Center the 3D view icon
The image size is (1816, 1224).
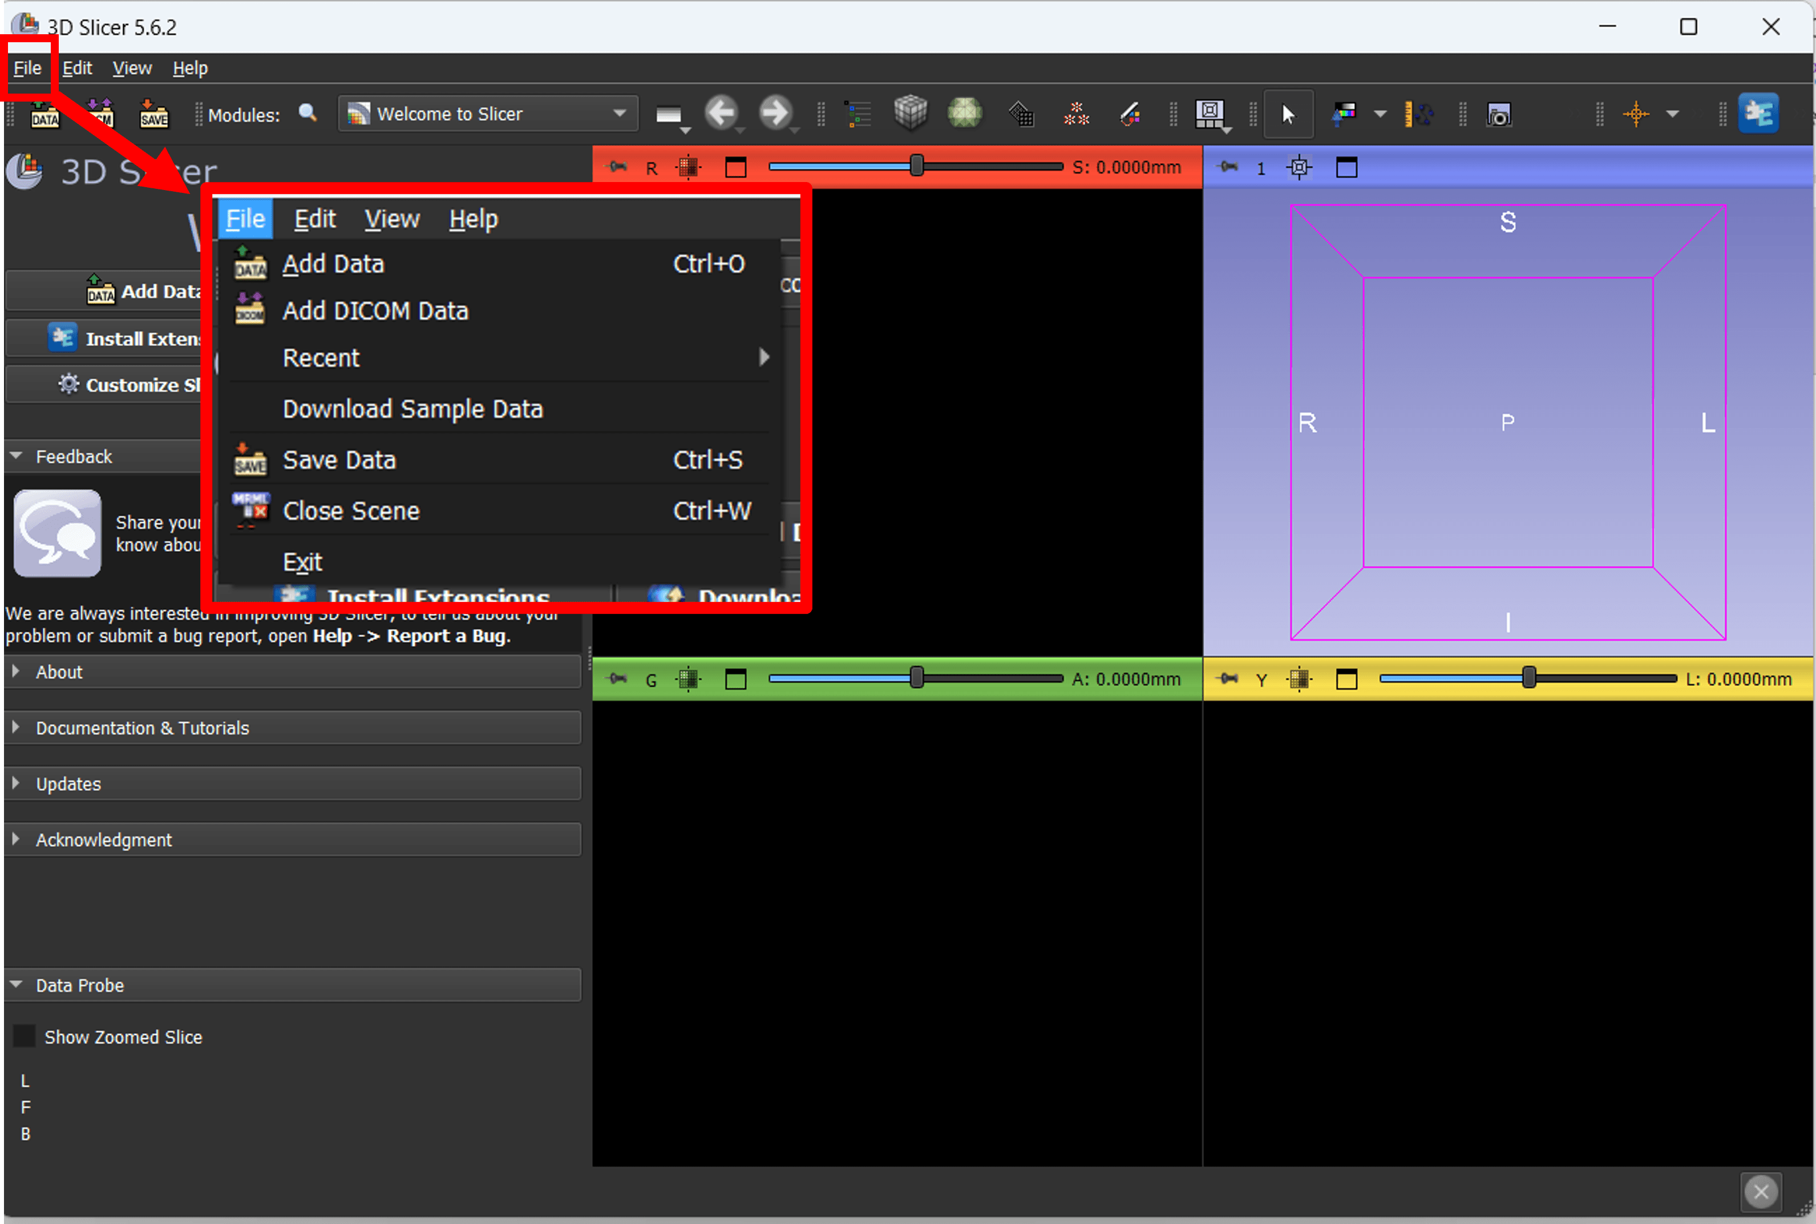1299,167
